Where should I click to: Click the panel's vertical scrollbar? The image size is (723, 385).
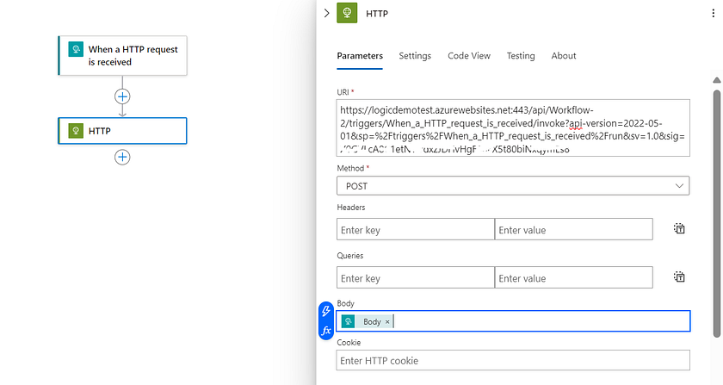[x=715, y=207]
